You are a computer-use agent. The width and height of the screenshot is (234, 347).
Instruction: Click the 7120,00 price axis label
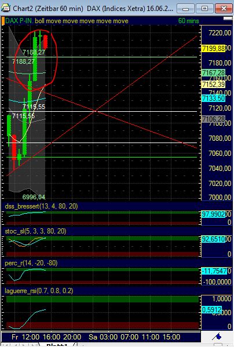[220, 108]
